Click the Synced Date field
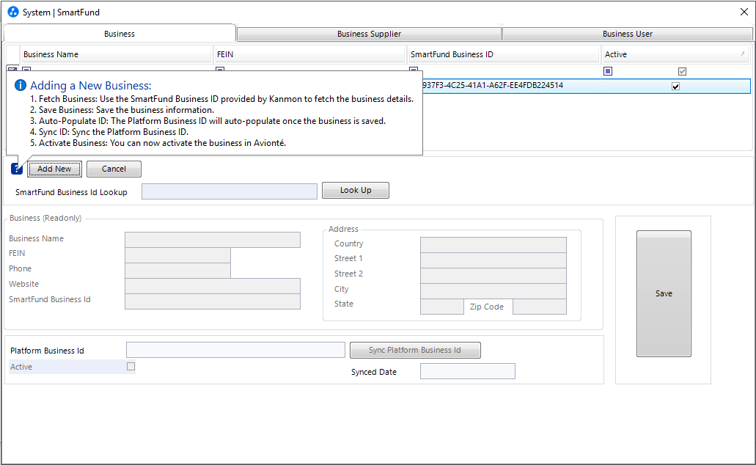The height and width of the screenshot is (465, 756). click(x=468, y=371)
